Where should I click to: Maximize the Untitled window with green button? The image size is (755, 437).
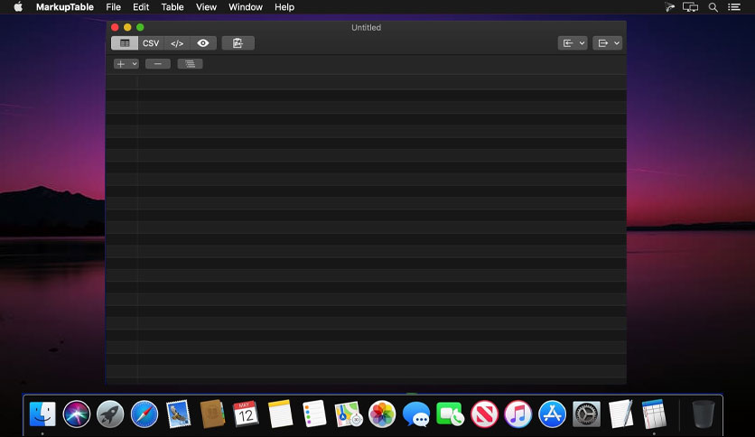[x=140, y=27]
